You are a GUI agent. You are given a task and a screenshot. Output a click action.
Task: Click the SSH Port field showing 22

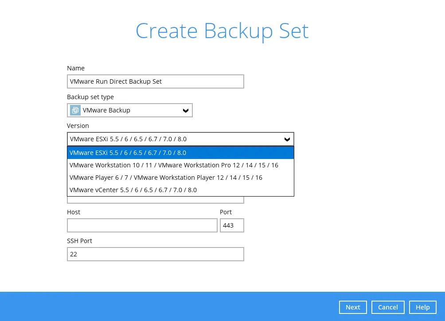pyautogui.click(x=155, y=254)
